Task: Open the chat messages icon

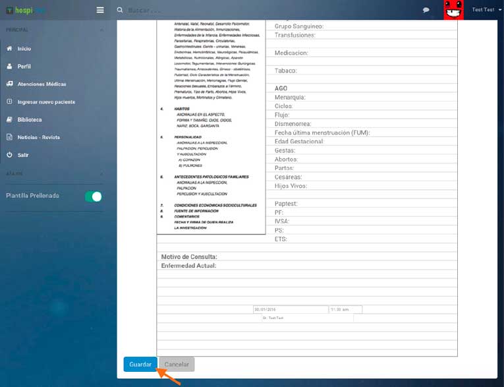Action: pos(426,10)
